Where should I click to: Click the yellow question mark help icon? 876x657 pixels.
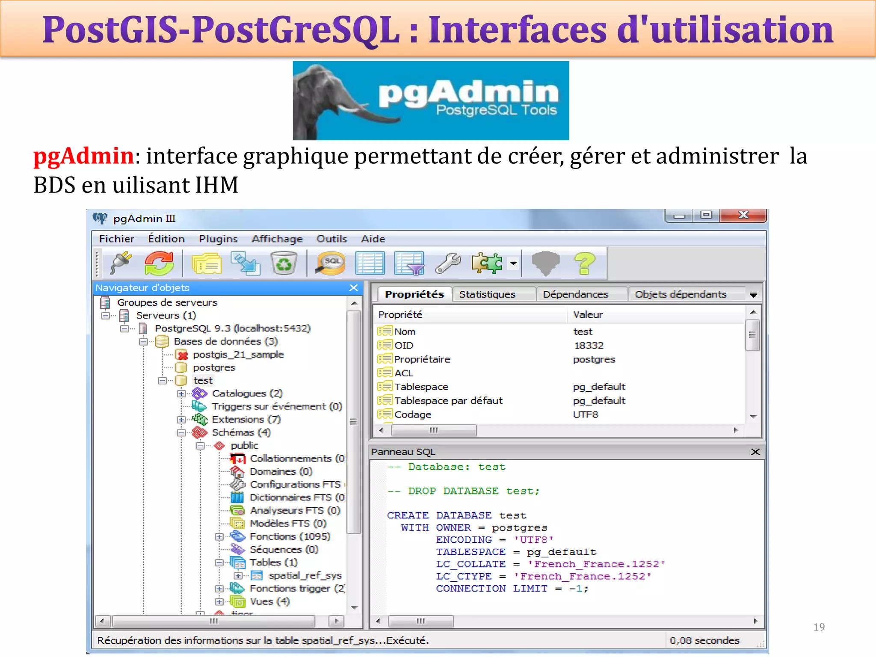pos(584,263)
